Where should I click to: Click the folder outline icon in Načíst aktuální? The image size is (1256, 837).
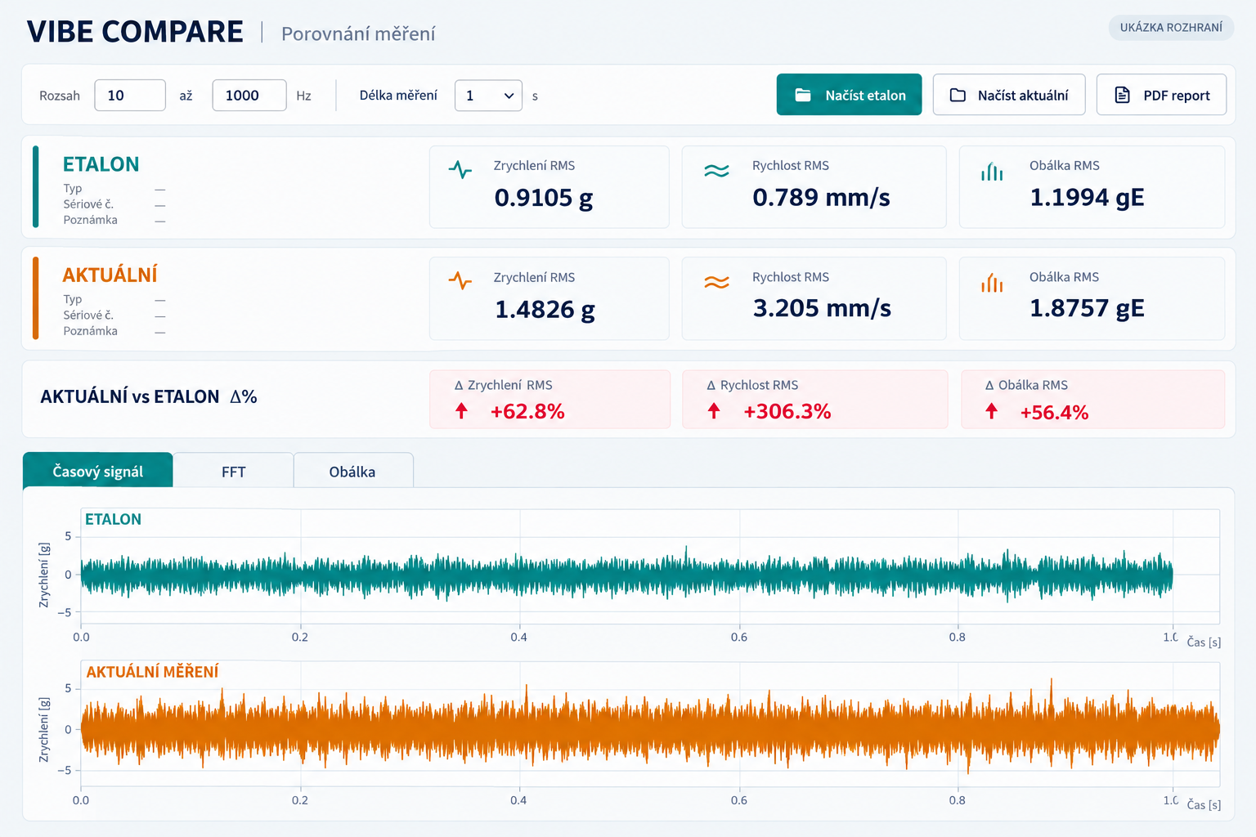point(958,95)
